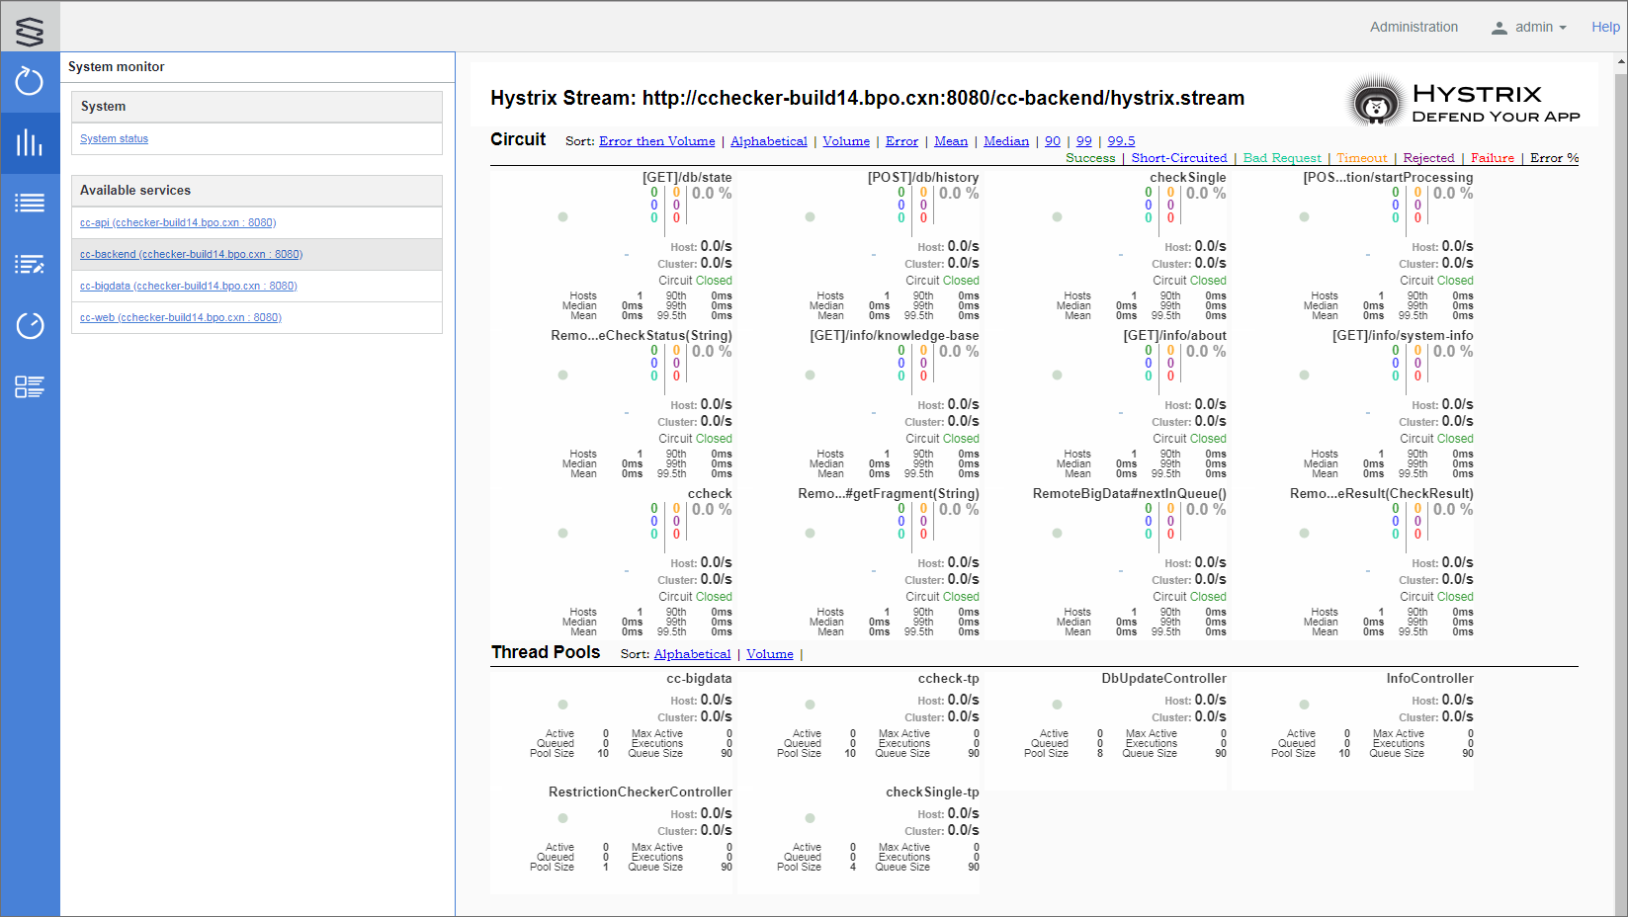This screenshot has width=1628, height=917.
Task: Open the cc-web service link
Action: [181, 318]
